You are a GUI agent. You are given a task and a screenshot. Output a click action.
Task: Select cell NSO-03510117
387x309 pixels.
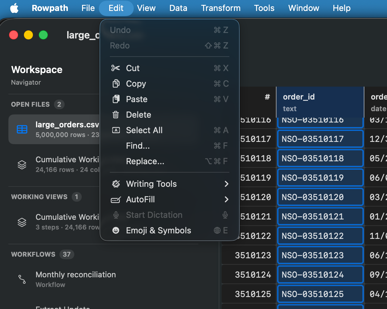coord(320,139)
